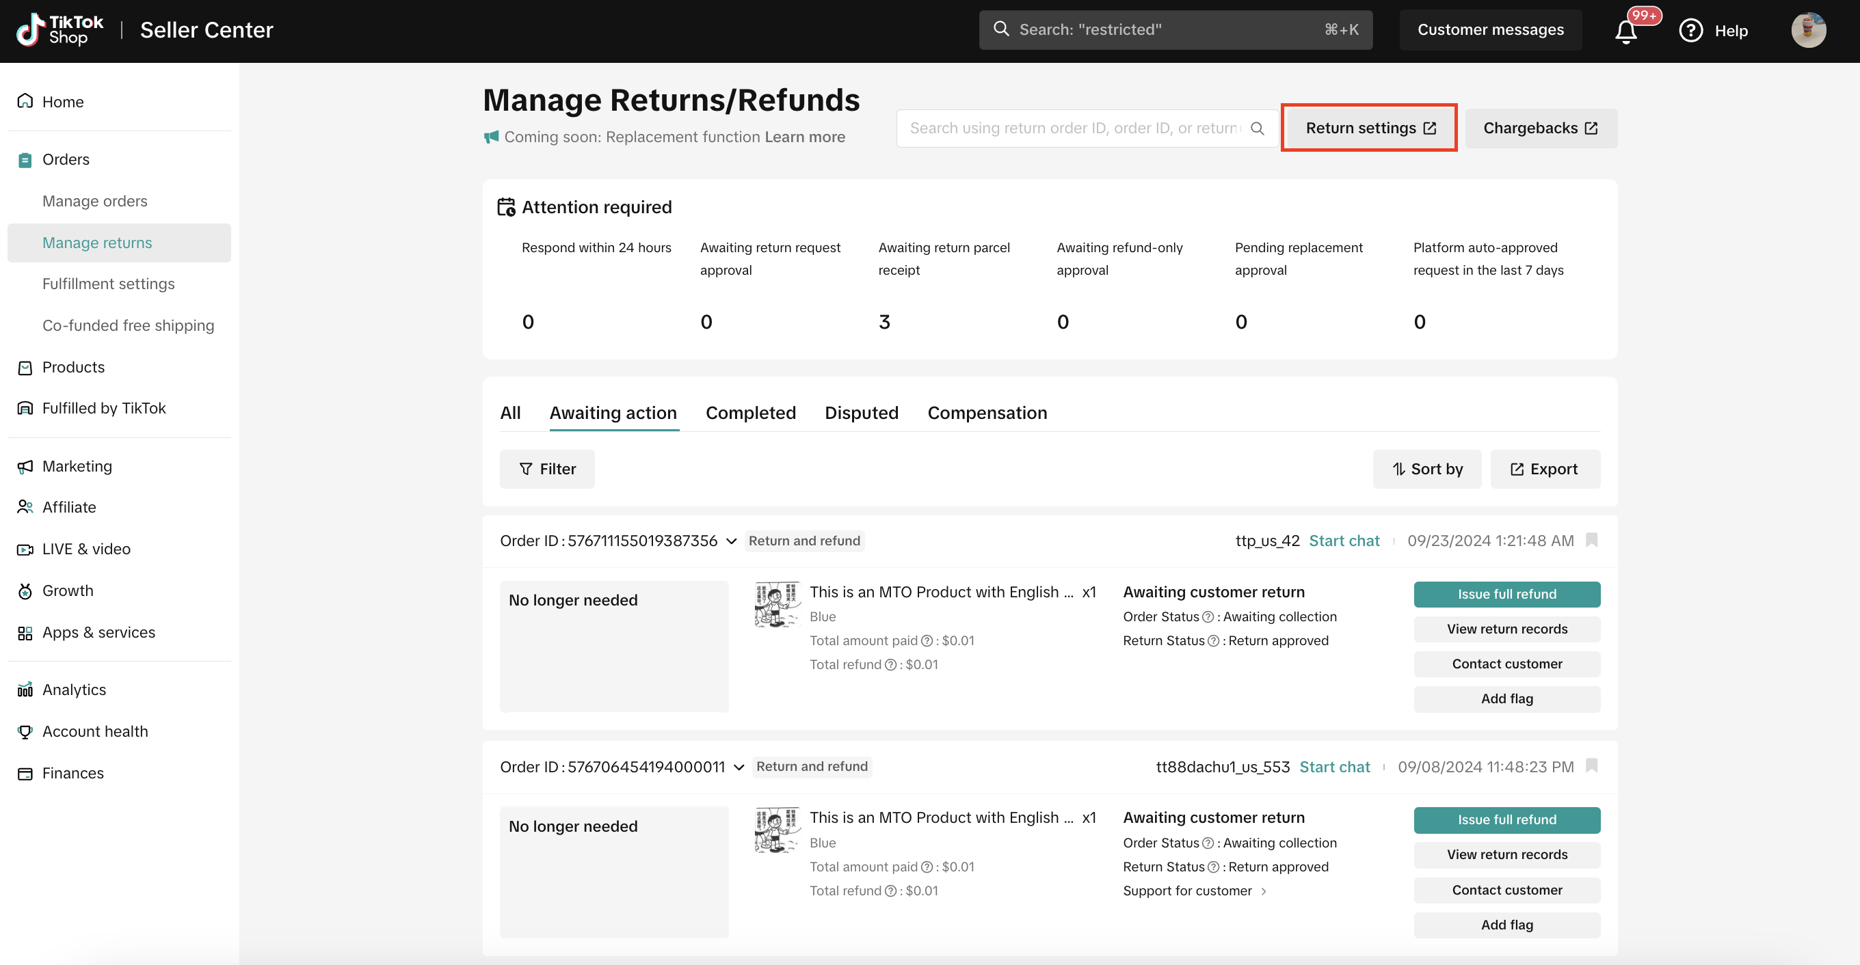Open the Help question mark icon
This screenshot has height=965, width=1860.
[x=1690, y=30]
